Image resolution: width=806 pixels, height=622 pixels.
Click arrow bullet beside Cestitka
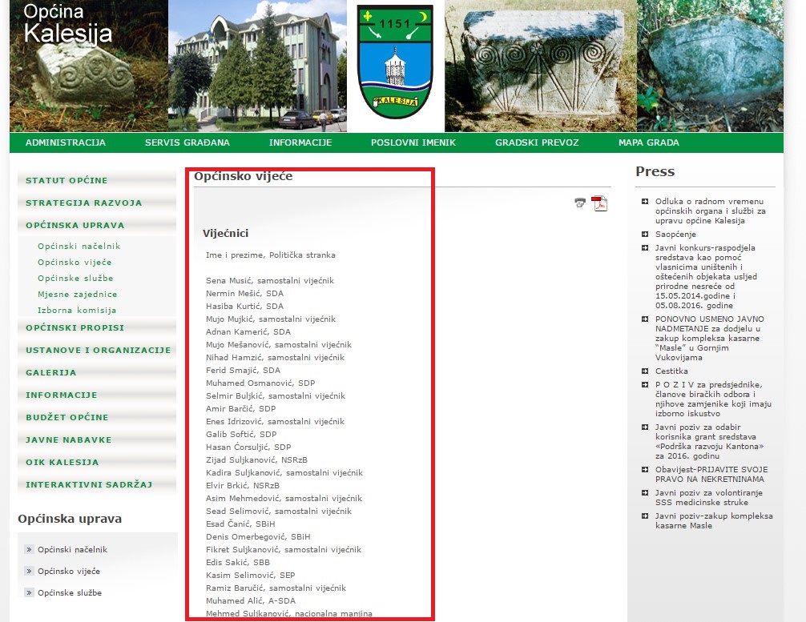pos(645,371)
